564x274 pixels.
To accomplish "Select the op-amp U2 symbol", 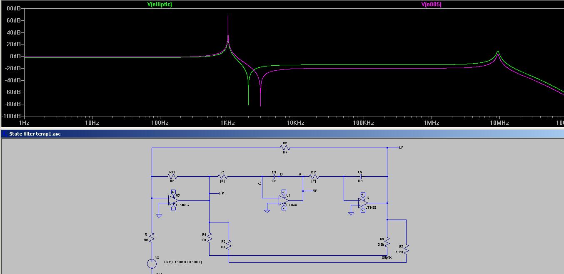I will tap(363, 203).
